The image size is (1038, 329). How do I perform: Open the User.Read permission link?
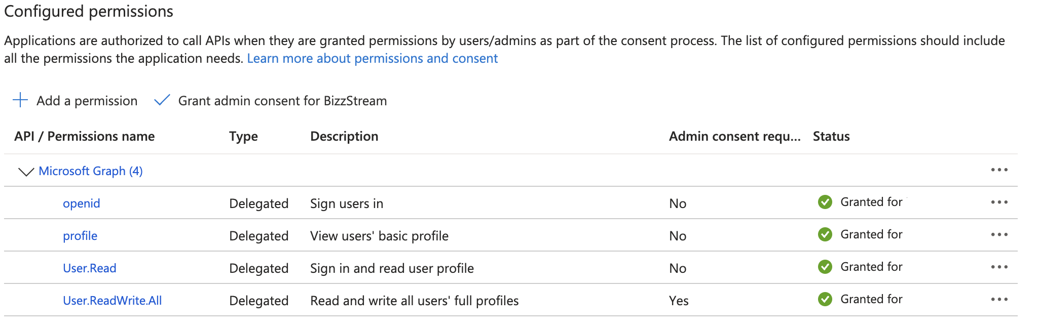(90, 268)
